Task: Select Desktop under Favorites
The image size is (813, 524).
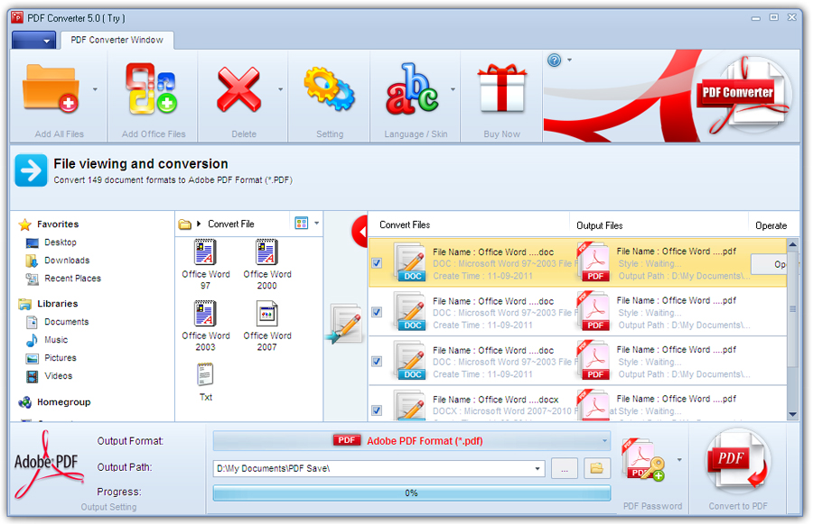Action: tap(61, 243)
